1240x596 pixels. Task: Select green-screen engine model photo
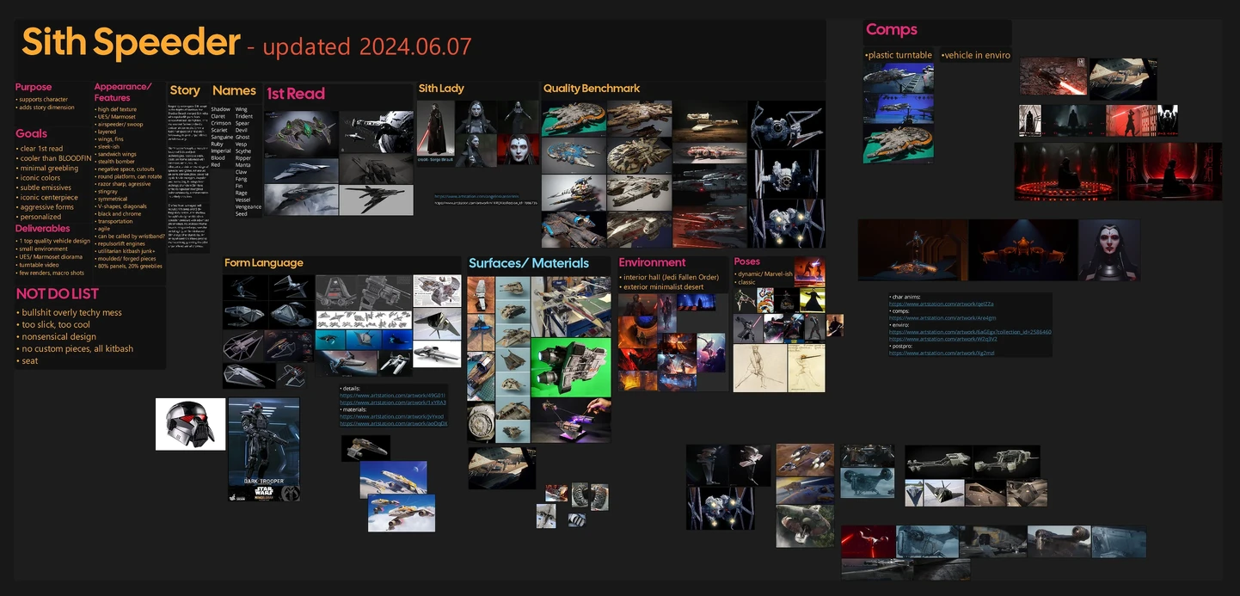coord(571,367)
